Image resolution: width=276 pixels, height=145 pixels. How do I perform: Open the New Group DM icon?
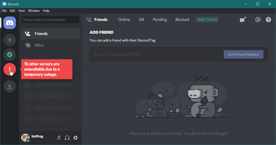click(243, 20)
